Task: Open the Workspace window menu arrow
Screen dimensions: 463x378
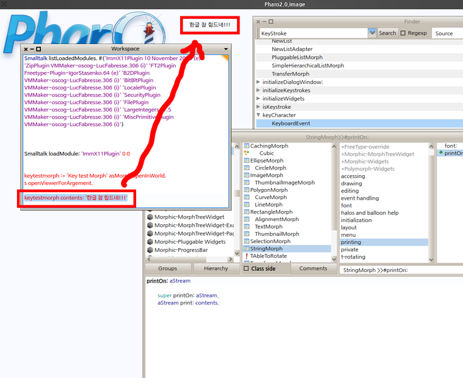Action: coord(226,49)
